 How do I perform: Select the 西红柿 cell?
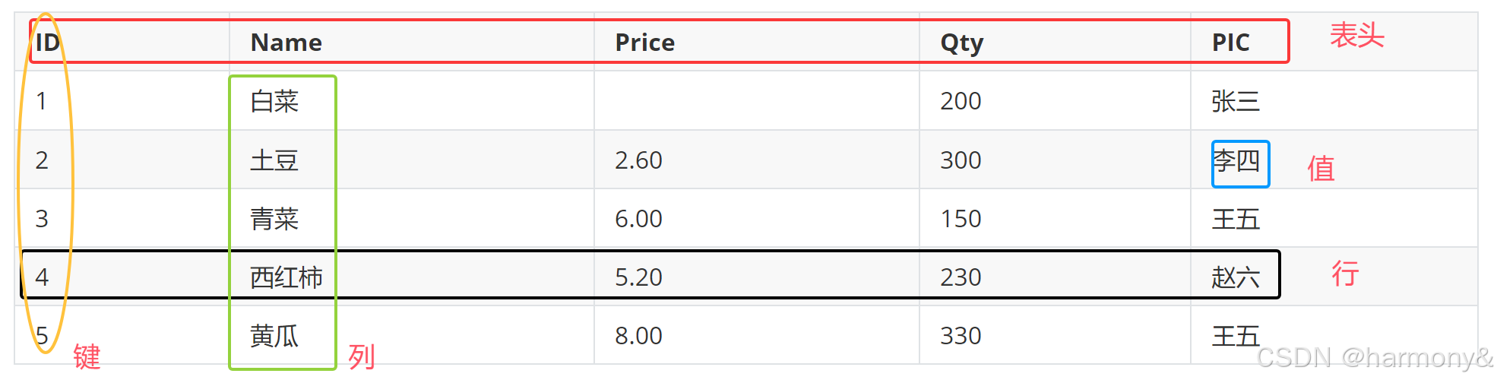[286, 277]
